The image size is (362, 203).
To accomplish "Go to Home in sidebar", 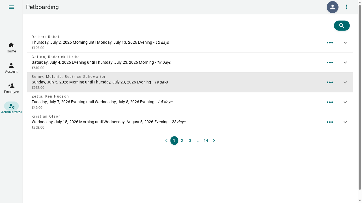I will [x=11, y=48].
